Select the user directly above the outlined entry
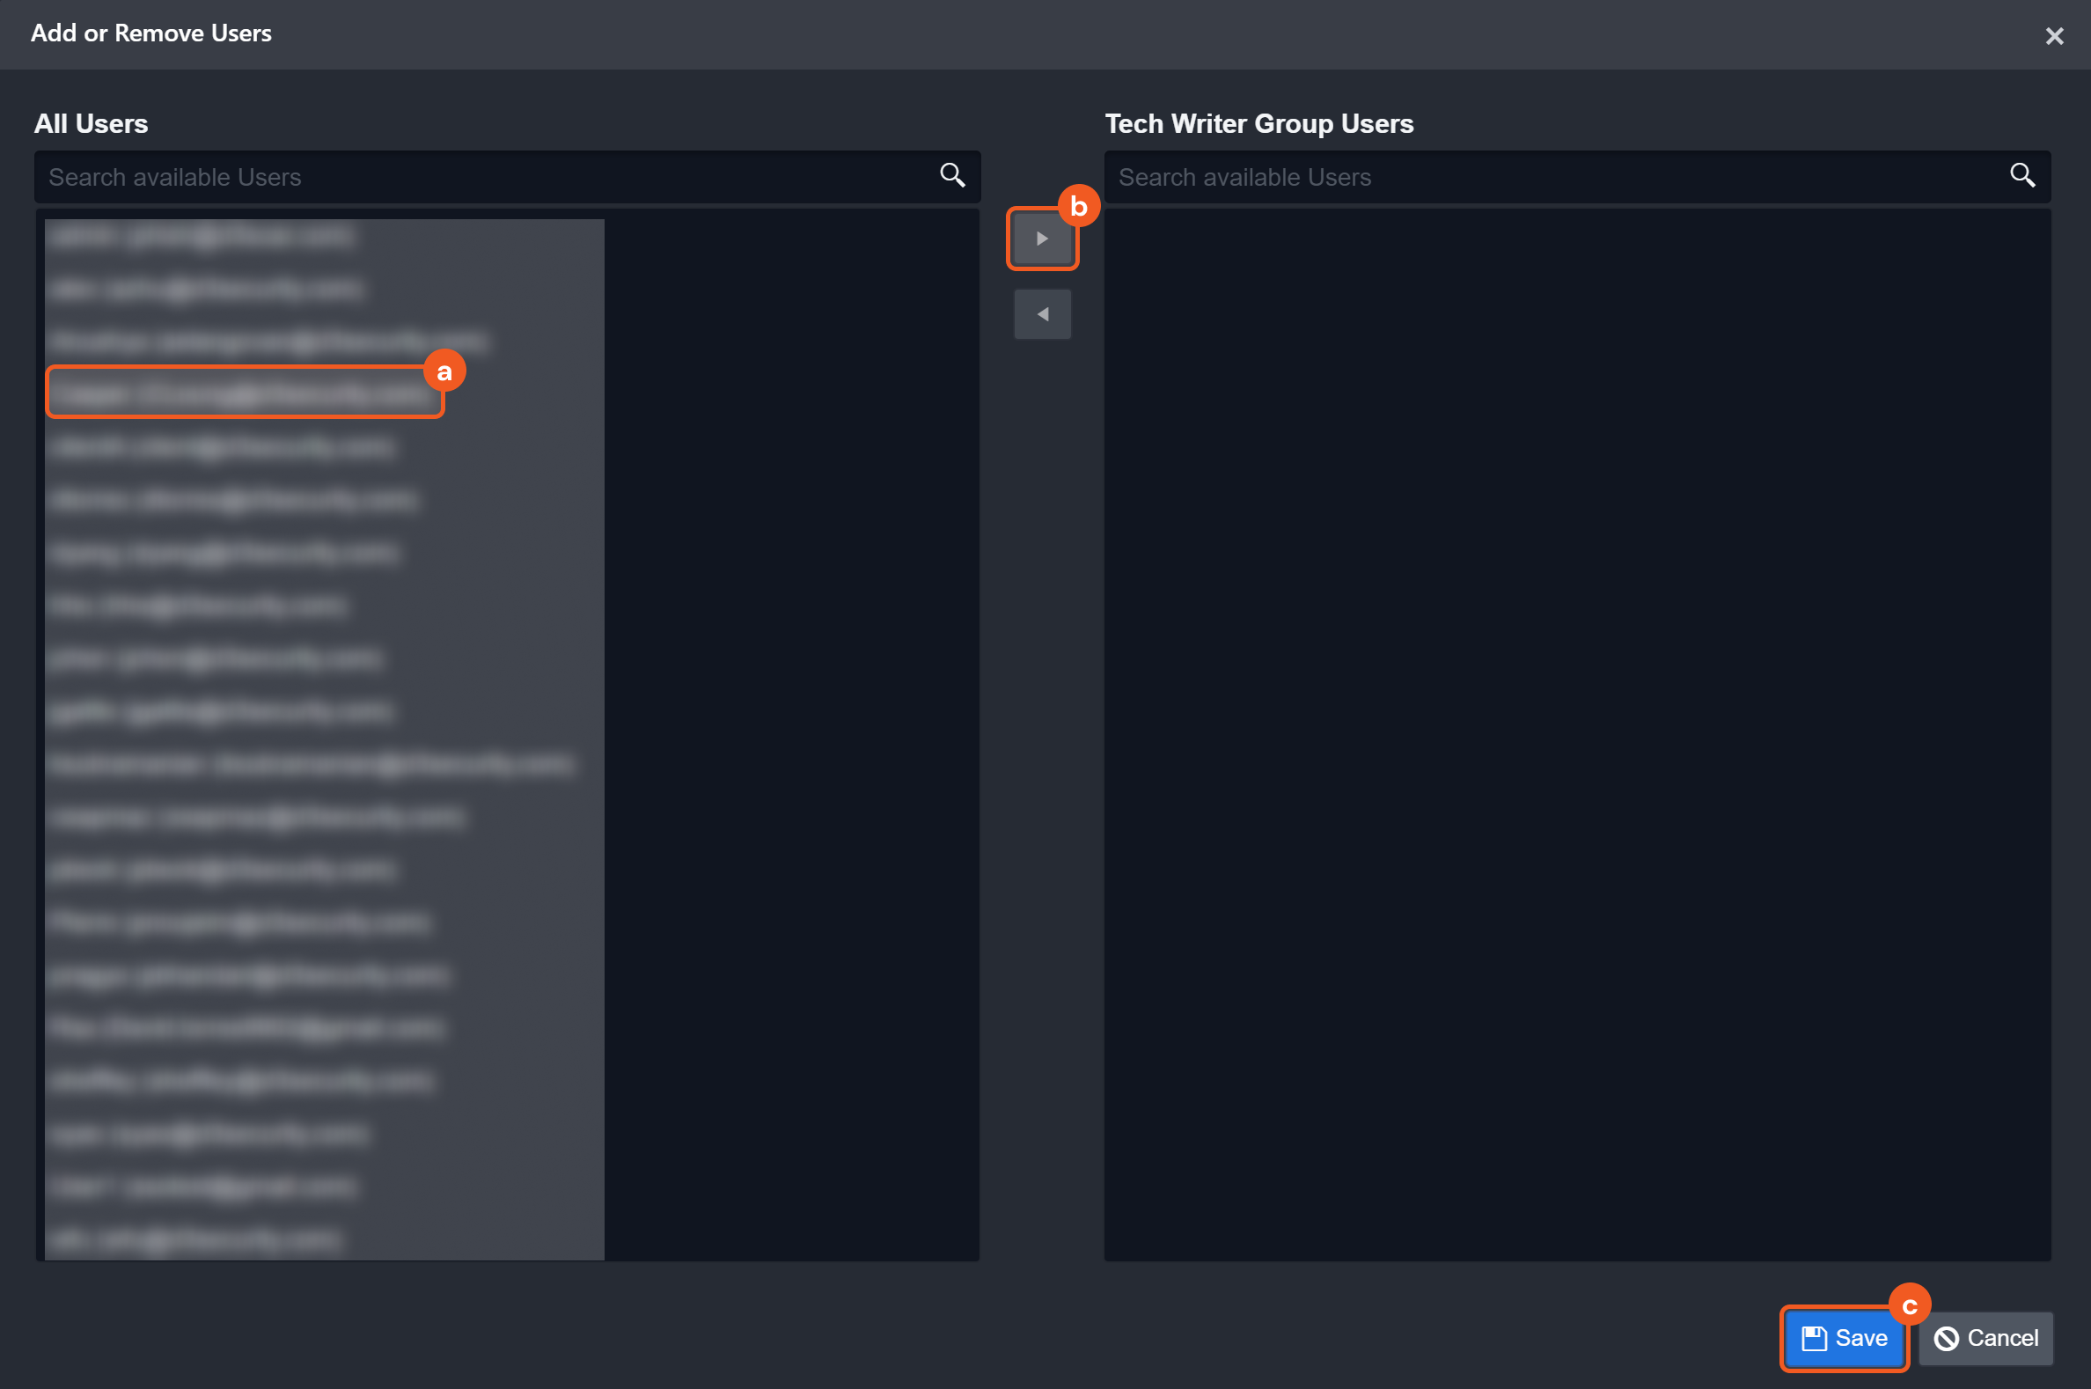This screenshot has height=1389, width=2091. 268,341
